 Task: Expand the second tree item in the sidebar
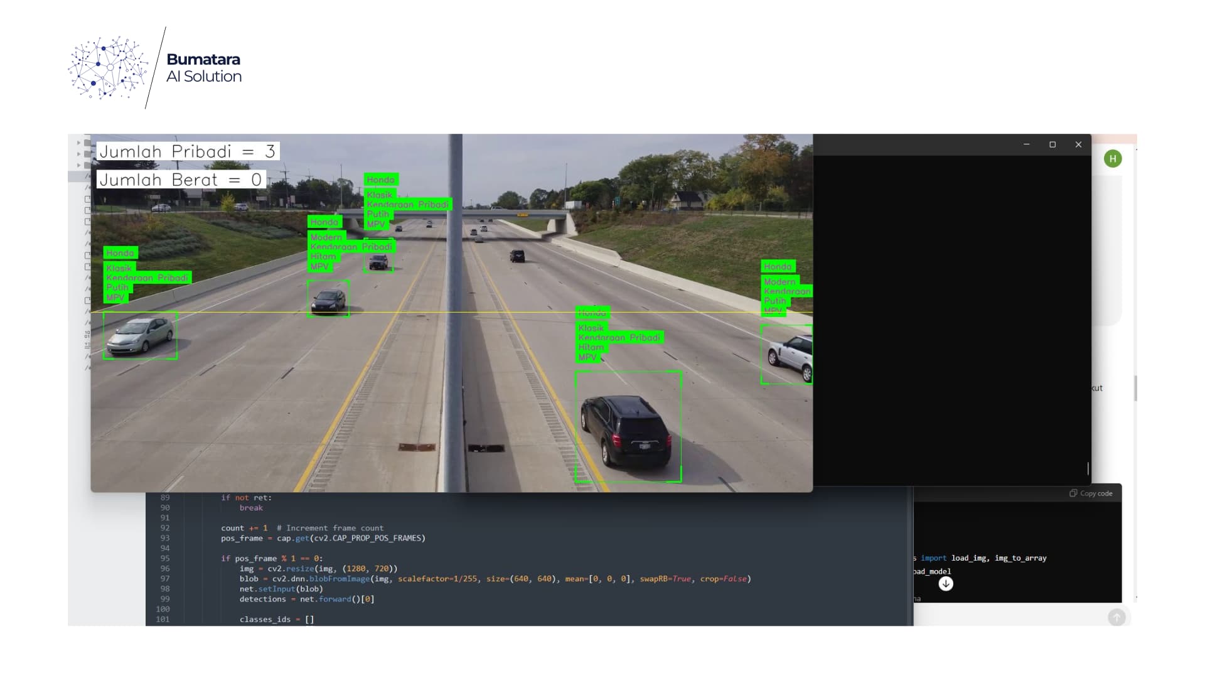[x=79, y=154]
